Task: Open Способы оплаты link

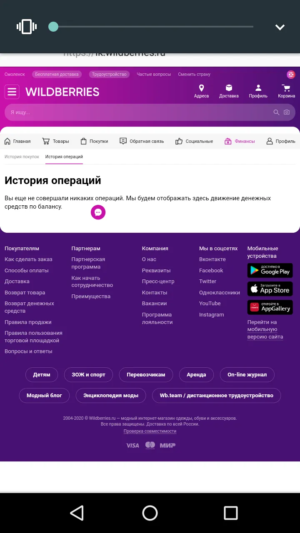Action: [27, 271]
